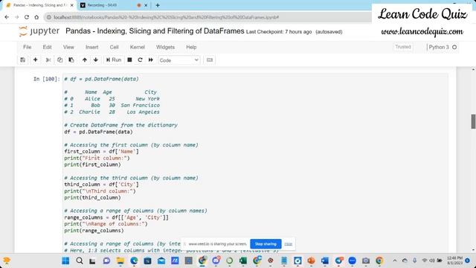
Task: Switch to the Pandas notebook browser tab
Action: point(39,5)
